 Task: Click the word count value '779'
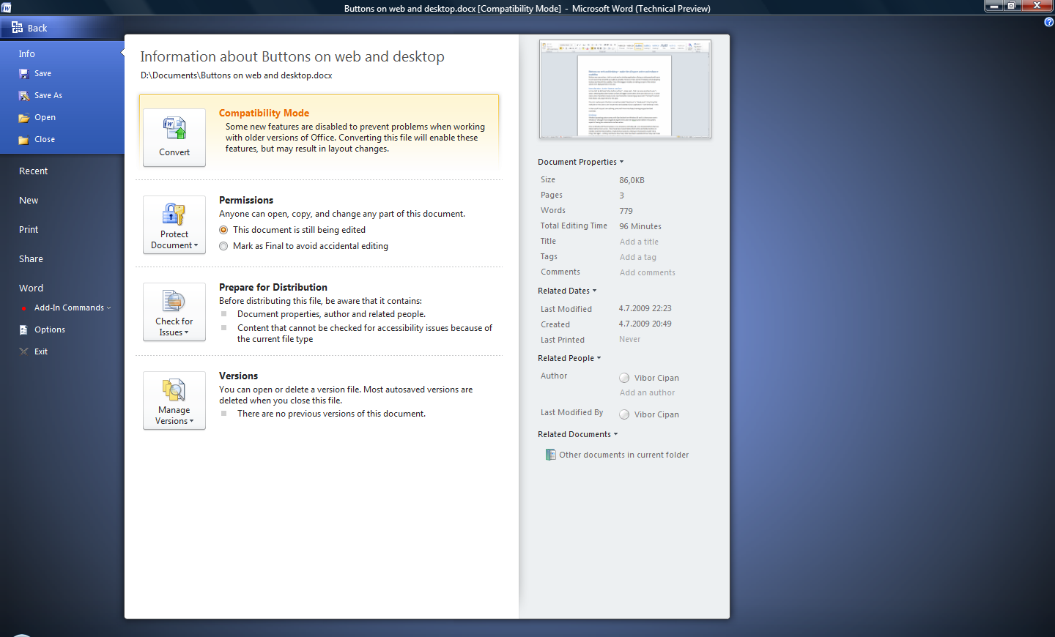click(626, 211)
